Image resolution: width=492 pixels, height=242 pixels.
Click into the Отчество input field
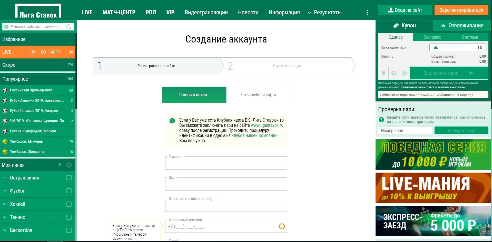[226, 205]
